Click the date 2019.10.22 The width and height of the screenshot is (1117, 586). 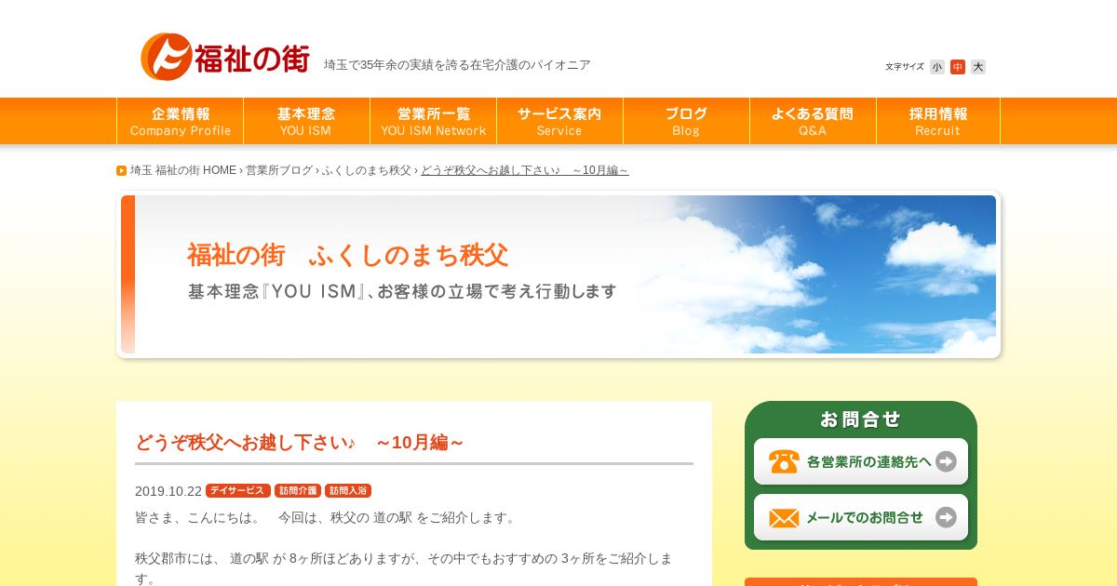coord(168,491)
